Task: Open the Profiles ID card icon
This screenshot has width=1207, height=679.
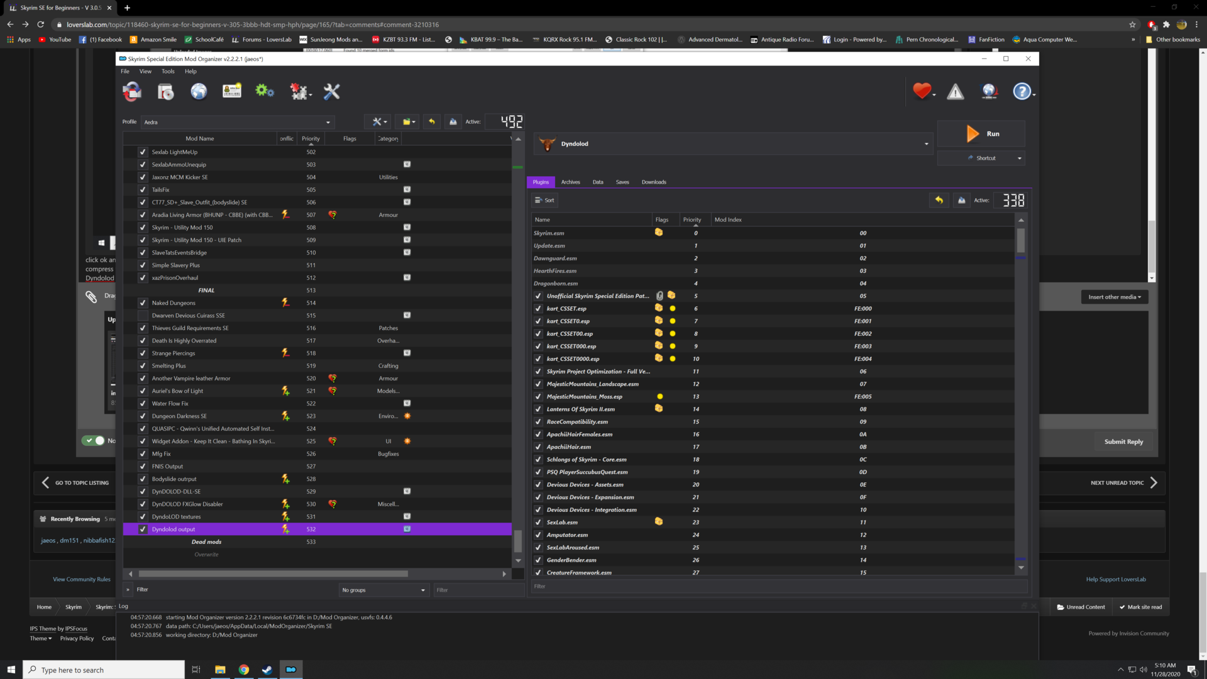Action: (232, 92)
